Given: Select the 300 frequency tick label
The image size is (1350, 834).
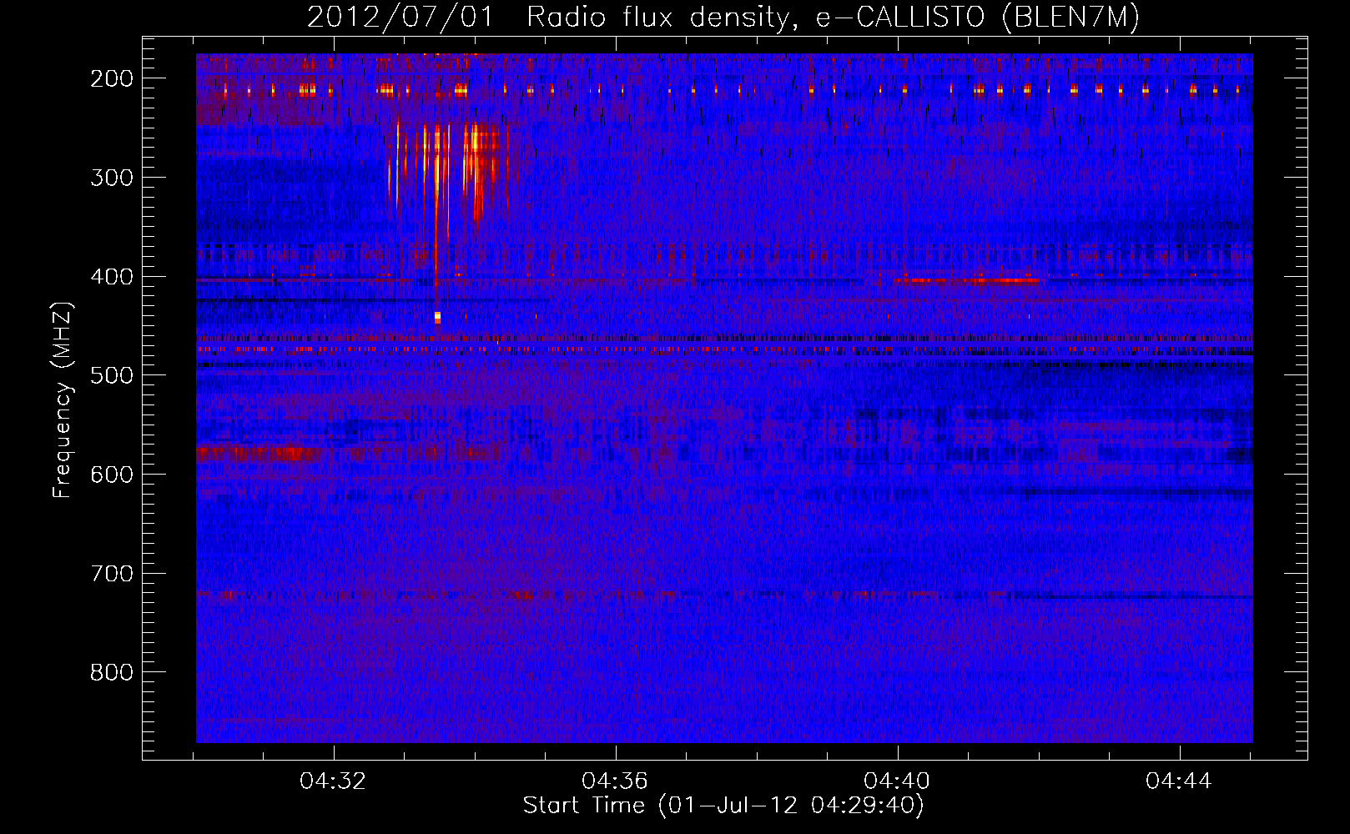Looking at the screenshot, I should point(112,178).
